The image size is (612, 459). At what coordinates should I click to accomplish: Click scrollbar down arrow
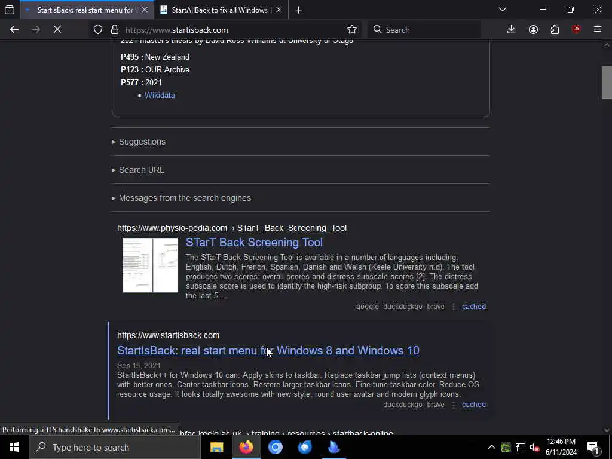607,430
